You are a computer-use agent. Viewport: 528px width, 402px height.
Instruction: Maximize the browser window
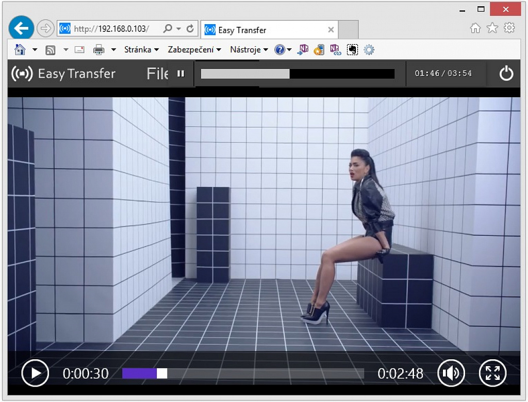[x=481, y=9]
